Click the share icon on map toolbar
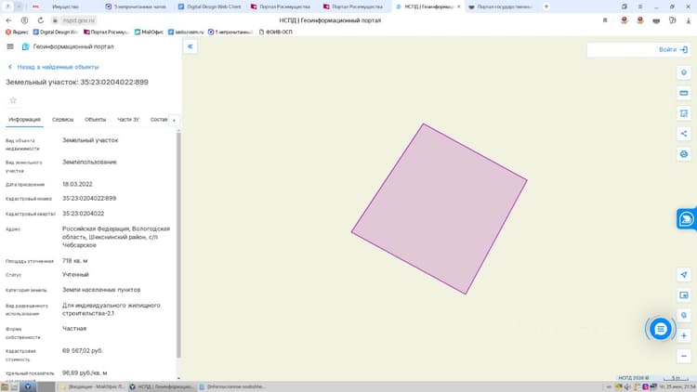 tap(684, 134)
